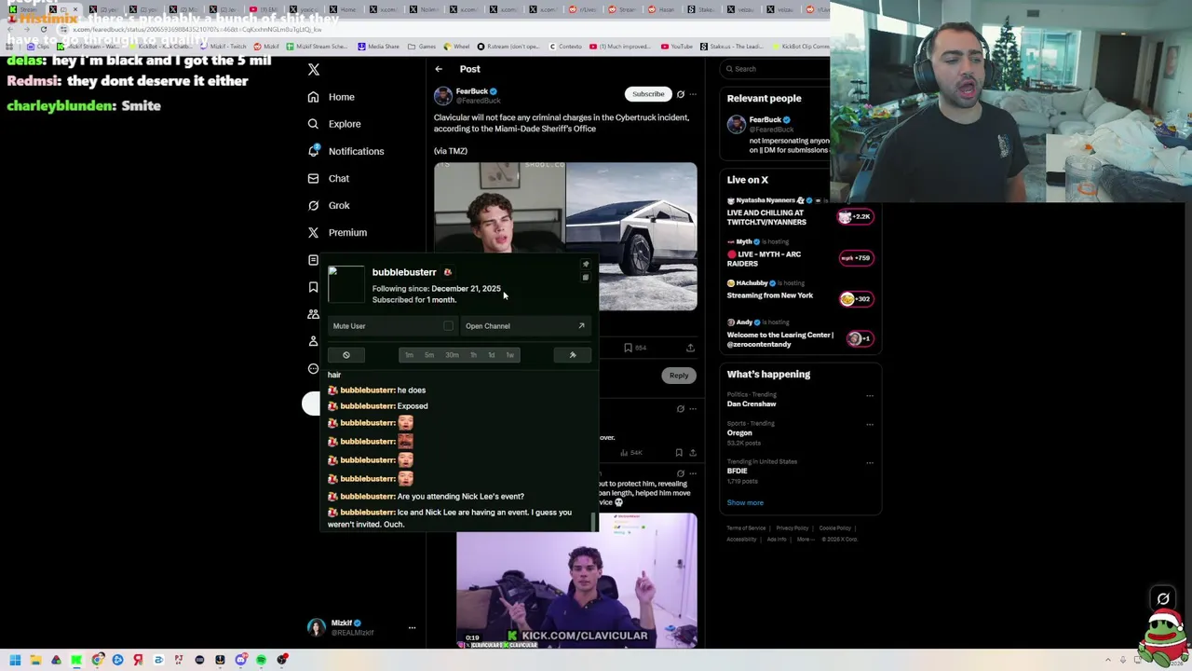1192x671 pixels.
Task: Select the 1d timeout duration
Action: tap(492, 355)
